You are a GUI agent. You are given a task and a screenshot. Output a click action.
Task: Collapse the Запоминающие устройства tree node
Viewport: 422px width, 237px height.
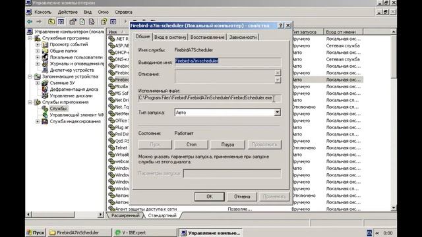[x=30, y=76]
